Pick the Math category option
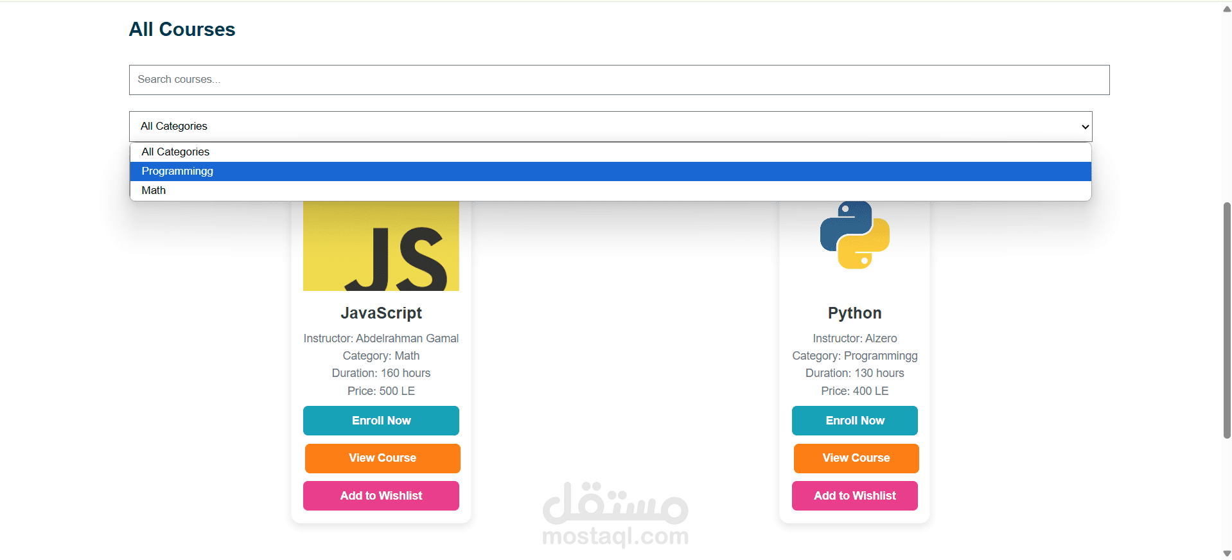The height and width of the screenshot is (560, 1232). coord(610,191)
